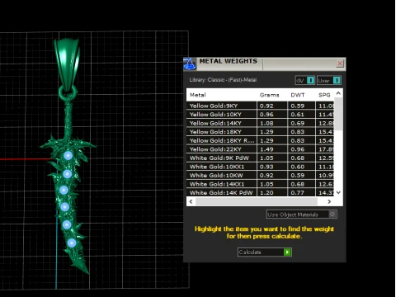396x297 pixels.
Task: Click DWT value 0.68 for White Gold:14KX1
Action: coord(298,184)
